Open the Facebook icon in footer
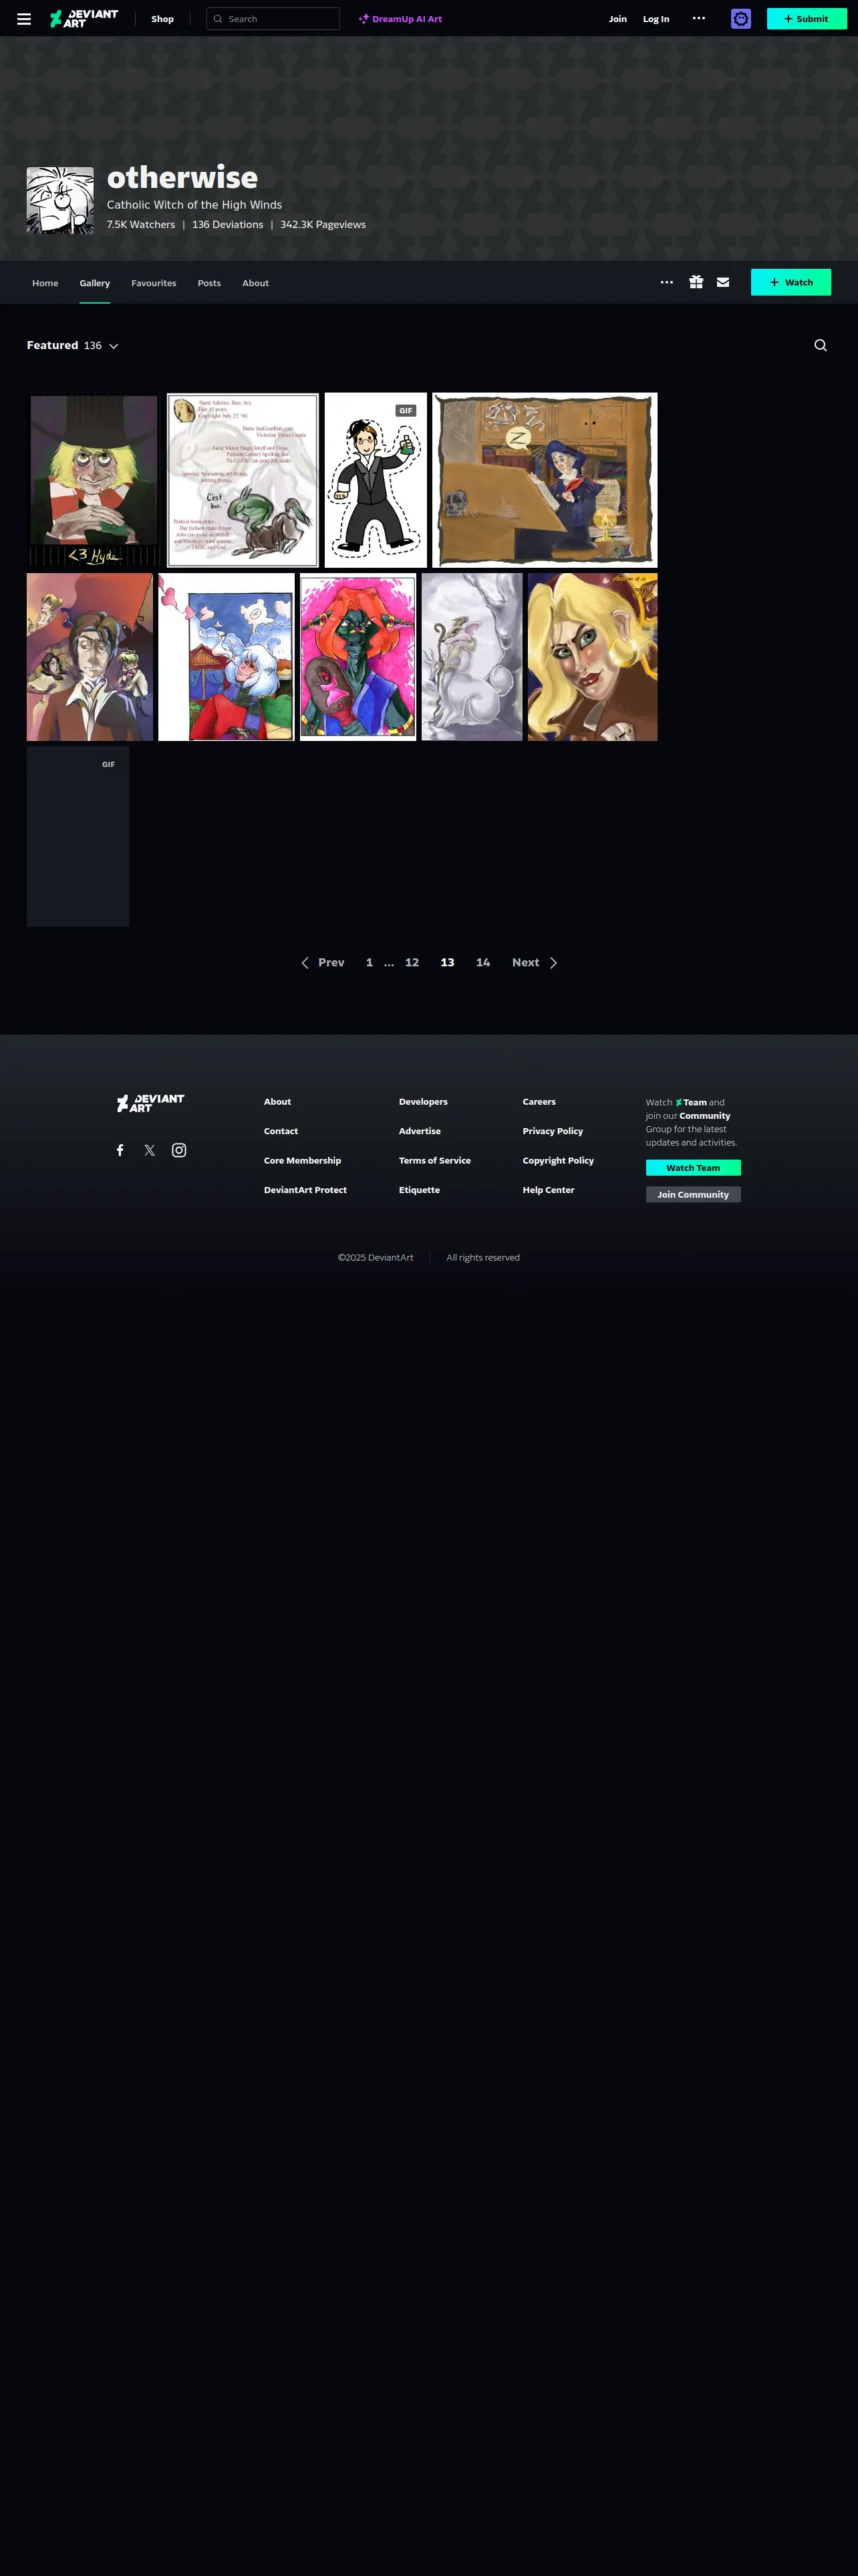The width and height of the screenshot is (858, 2576). pos(120,1150)
